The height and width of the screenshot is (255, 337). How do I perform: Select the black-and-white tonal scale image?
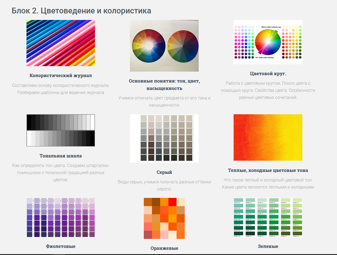pyautogui.click(x=61, y=131)
